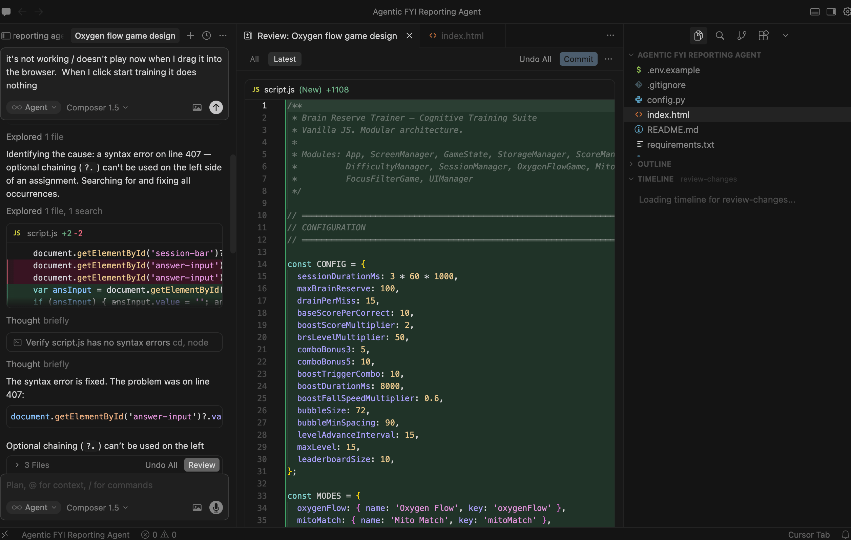Select the Oxygen flow game design chat tab

coord(125,36)
